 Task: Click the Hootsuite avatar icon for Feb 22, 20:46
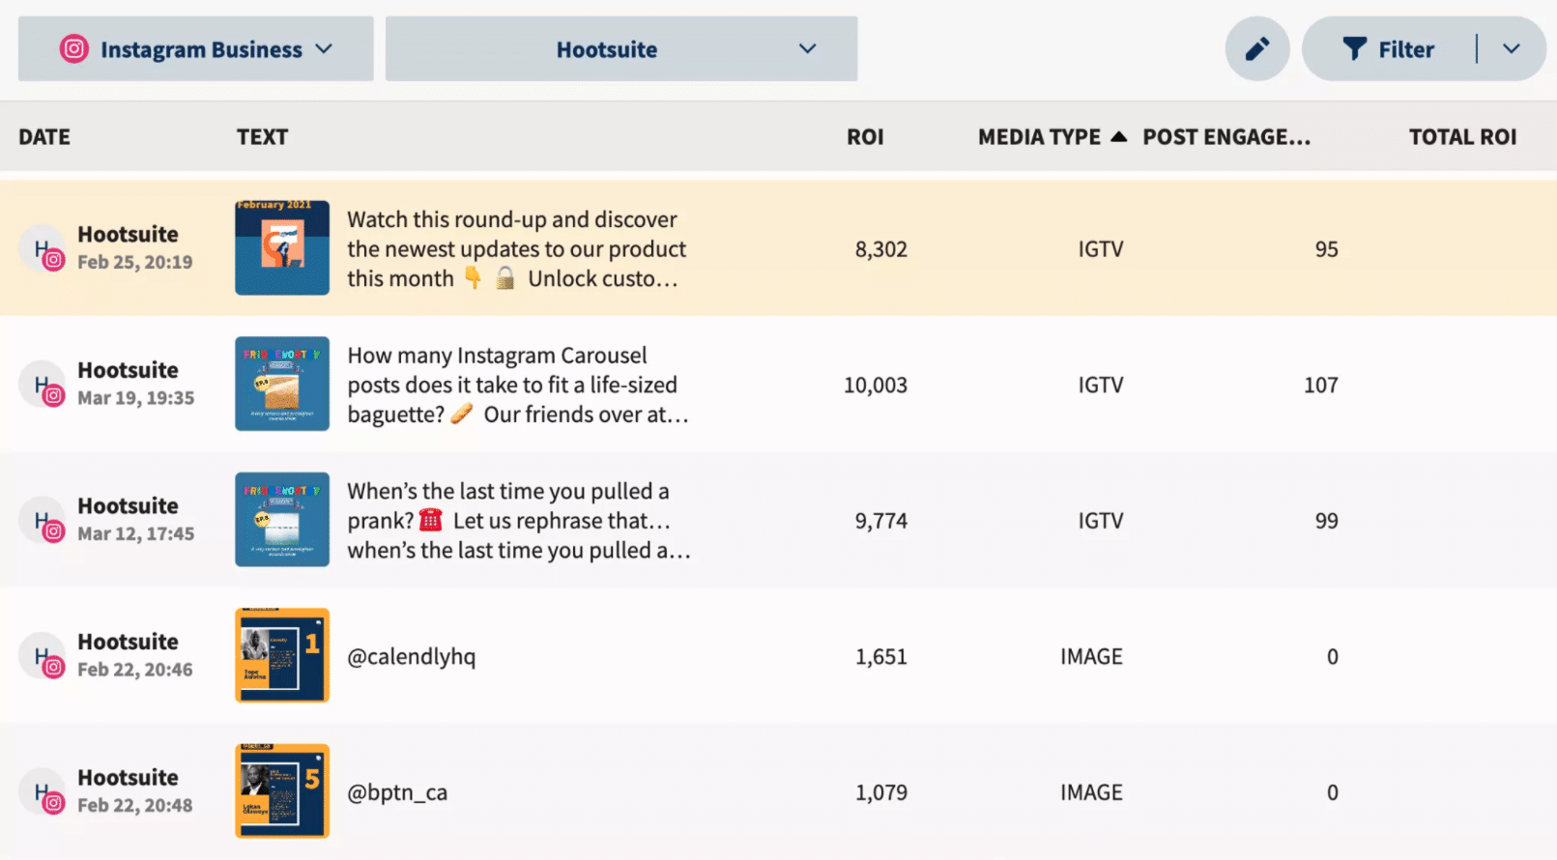pos(43,656)
